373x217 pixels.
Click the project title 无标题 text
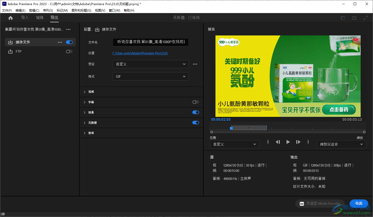pos(179,17)
